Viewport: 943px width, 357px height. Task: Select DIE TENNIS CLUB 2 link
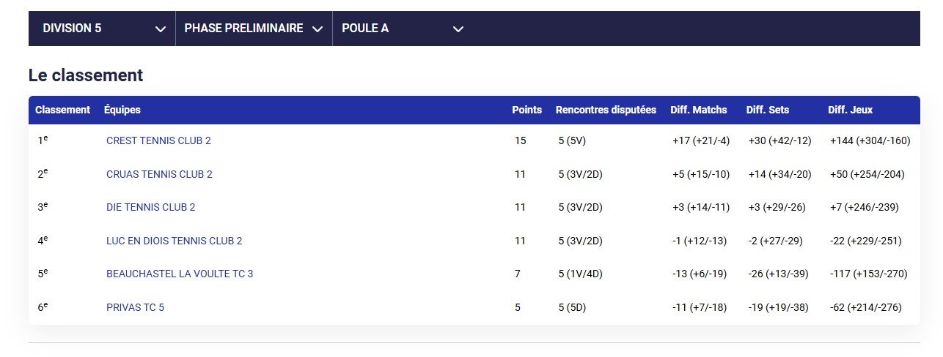tap(151, 207)
